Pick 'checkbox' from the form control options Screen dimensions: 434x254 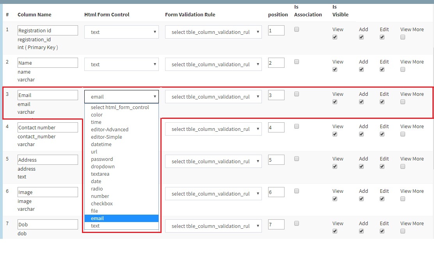101,203
